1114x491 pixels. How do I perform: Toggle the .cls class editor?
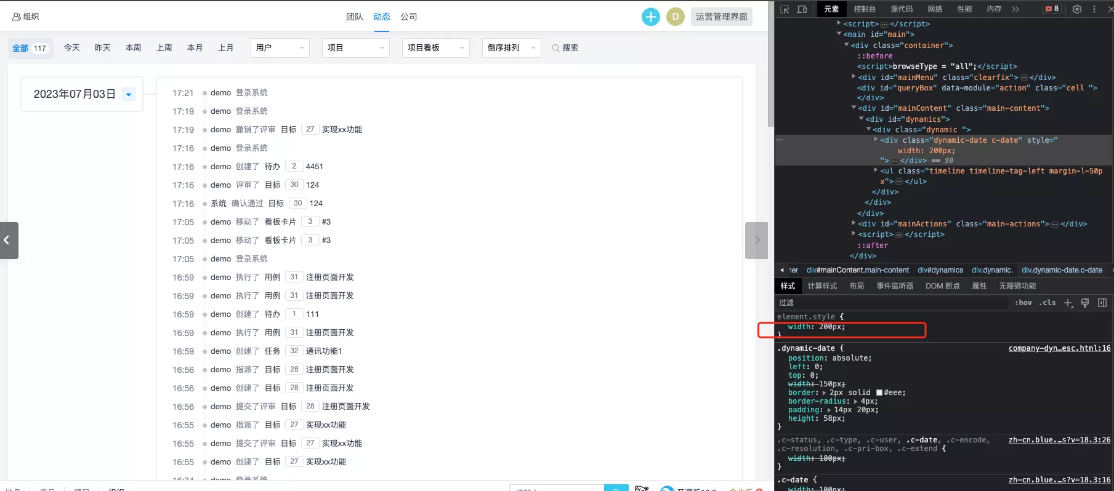[x=1047, y=303]
